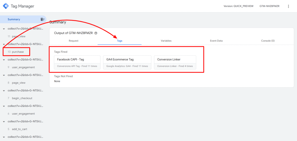Select the begin_checkout event numbered 7
The width and height of the screenshot is (297, 141).
point(22,98)
